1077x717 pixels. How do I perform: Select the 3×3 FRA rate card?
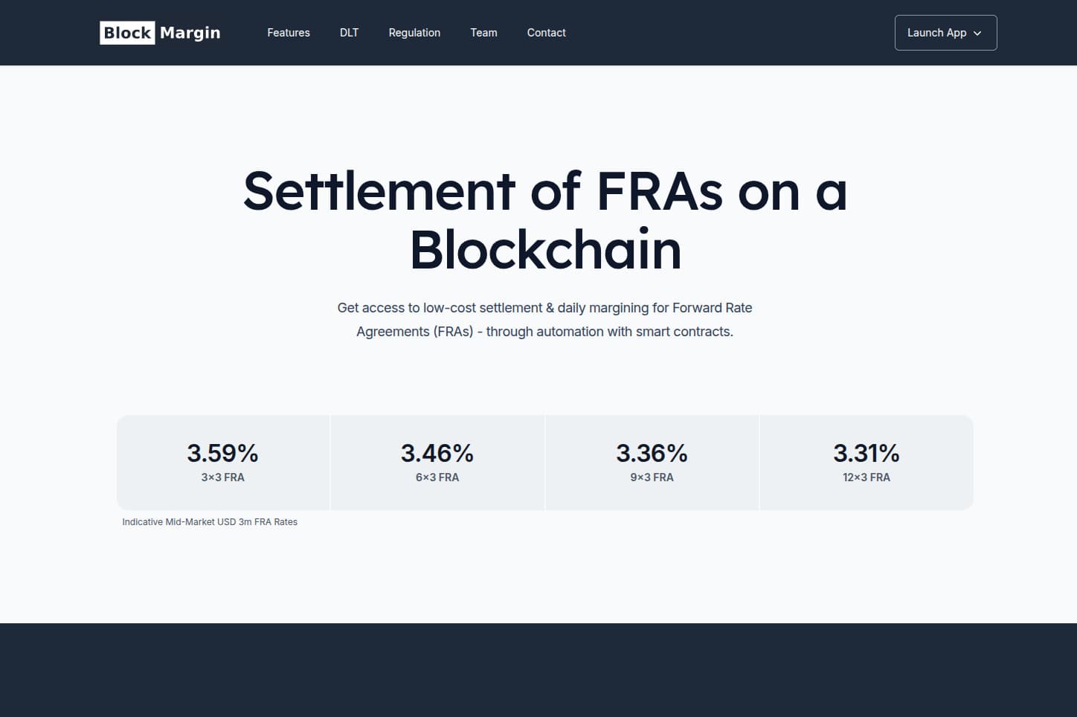(222, 462)
